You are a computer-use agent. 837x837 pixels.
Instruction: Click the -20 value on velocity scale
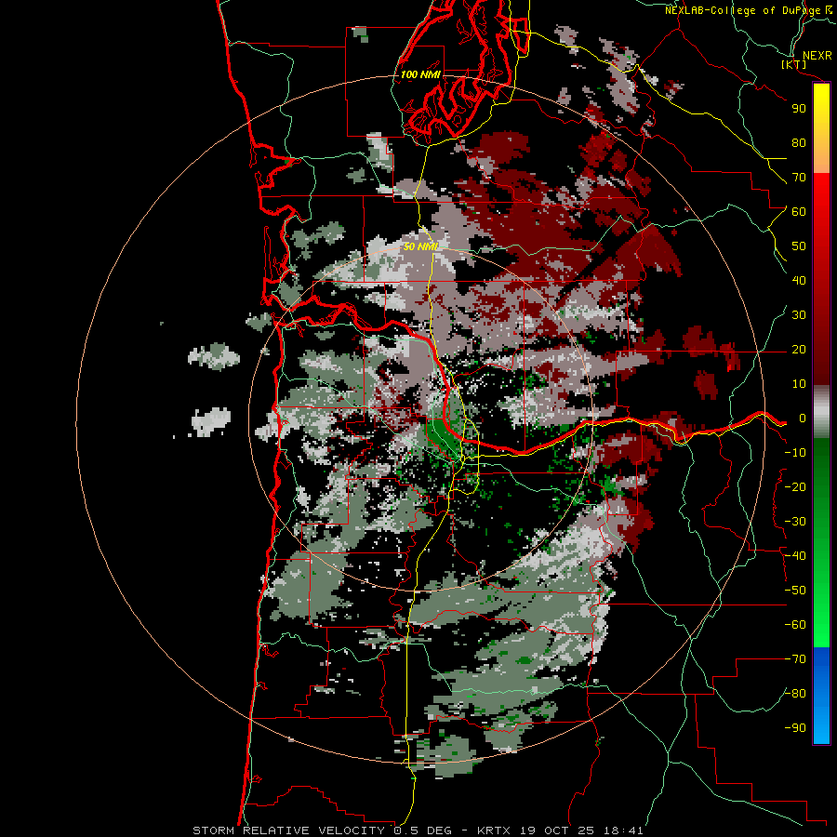[x=795, y=487]
